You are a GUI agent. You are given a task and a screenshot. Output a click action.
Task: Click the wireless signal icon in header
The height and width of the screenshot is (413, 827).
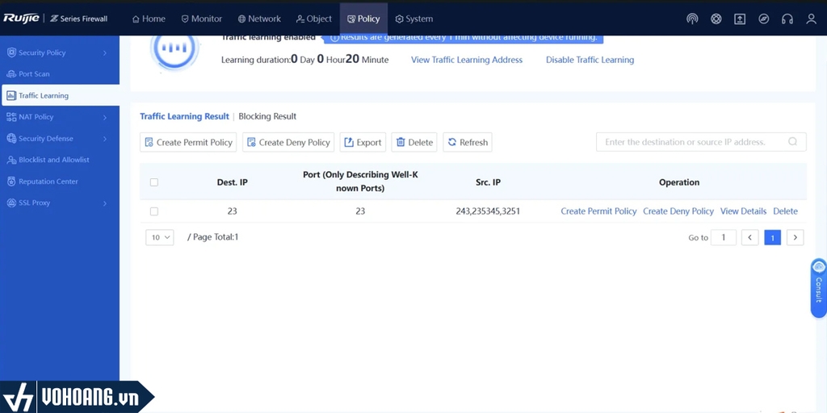click(692, 19)
